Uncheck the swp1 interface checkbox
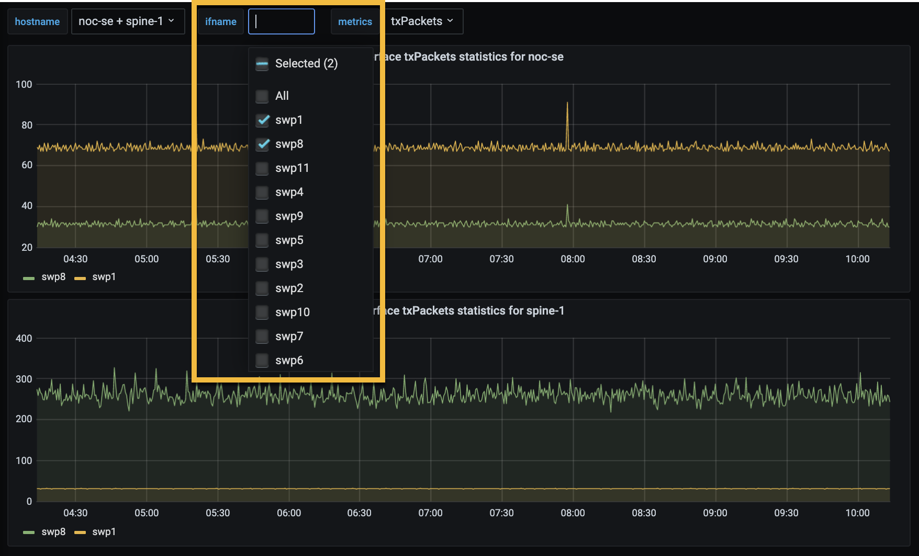This screenshot has height=556, width=919. (263, 120)
